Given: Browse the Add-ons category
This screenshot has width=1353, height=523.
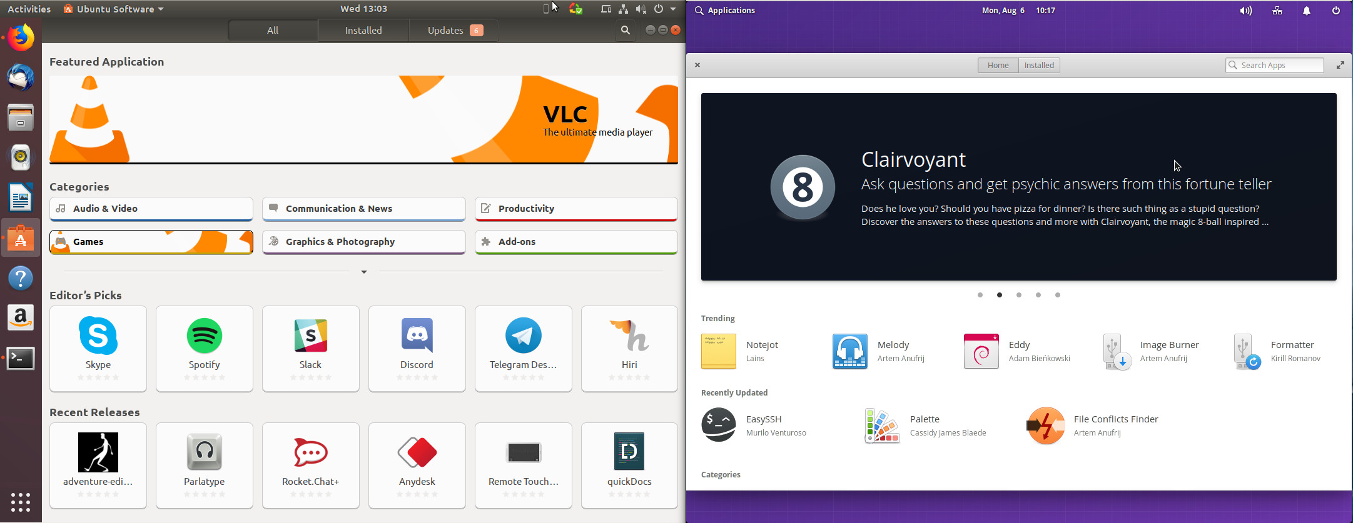Looking at the screenshot, I should pyautogui.click(x=576, y=242).
